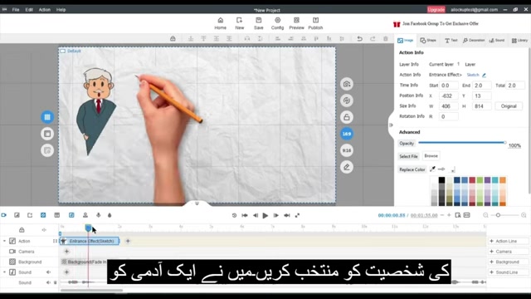Preview the animation
Image resolution: width=531 pixels, height=299 pixels.
point(296,23)
